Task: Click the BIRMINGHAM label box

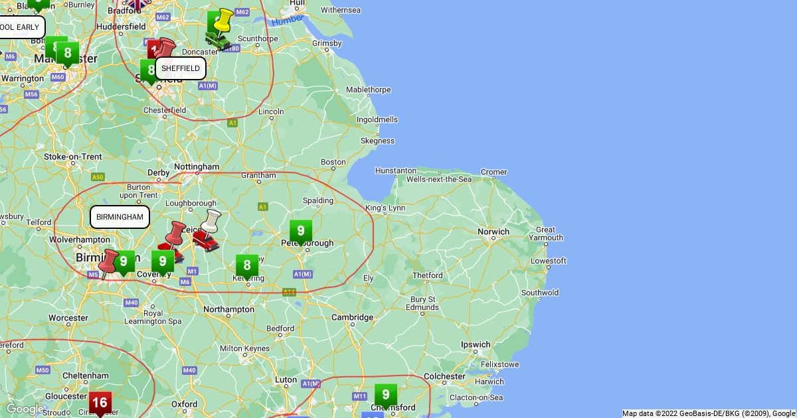Action: point(120,217)
